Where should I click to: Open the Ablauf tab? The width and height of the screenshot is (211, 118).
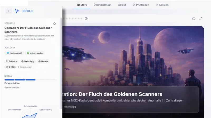tap(122, 5)
